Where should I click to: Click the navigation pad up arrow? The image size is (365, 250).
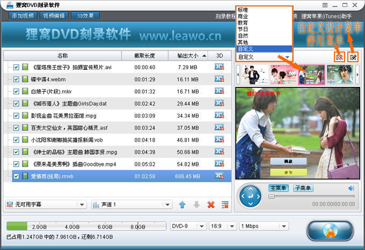(x=251, y=189)
